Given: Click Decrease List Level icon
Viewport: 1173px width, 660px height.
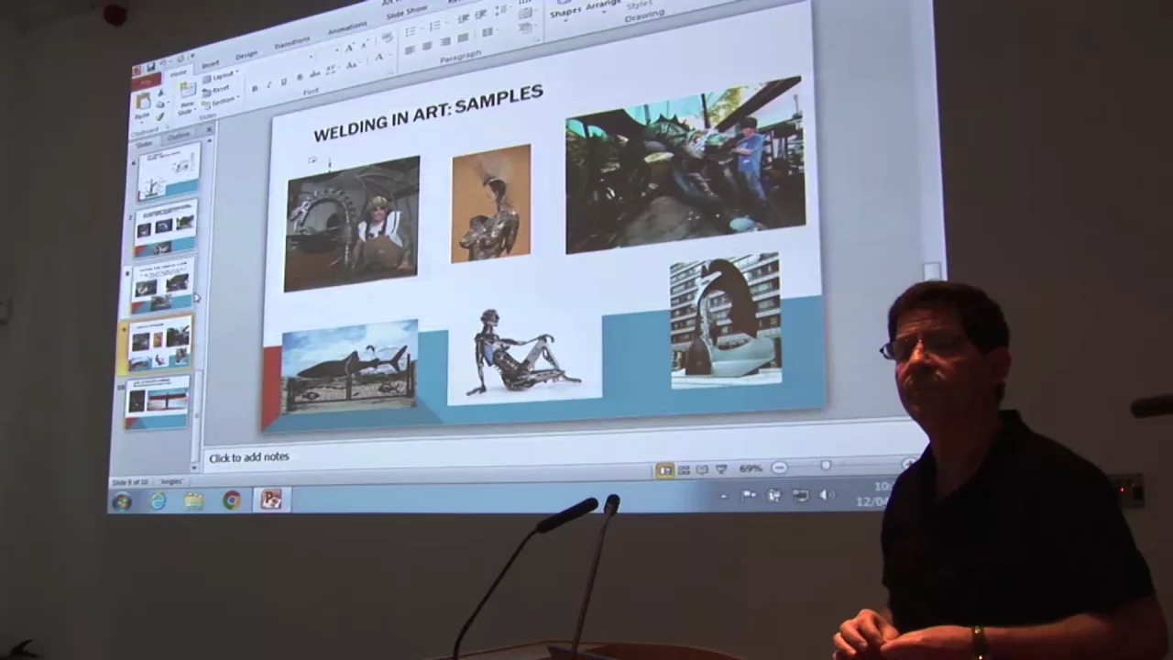Looking at the screenshot, I should 462,19.
